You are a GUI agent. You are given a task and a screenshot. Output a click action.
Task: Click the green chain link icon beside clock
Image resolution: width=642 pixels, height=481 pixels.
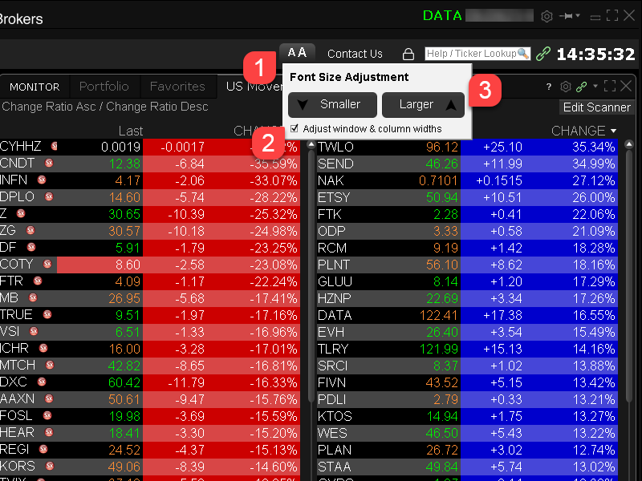pyautogui.click(x=543, y=54)
